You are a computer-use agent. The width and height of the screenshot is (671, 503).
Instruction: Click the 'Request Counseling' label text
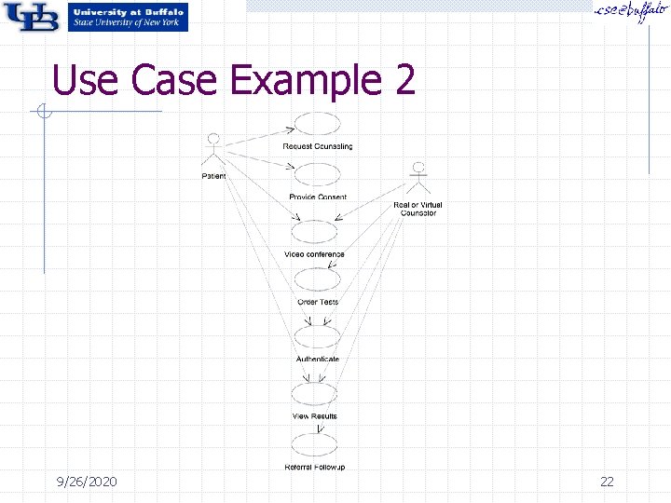[318, 146]
